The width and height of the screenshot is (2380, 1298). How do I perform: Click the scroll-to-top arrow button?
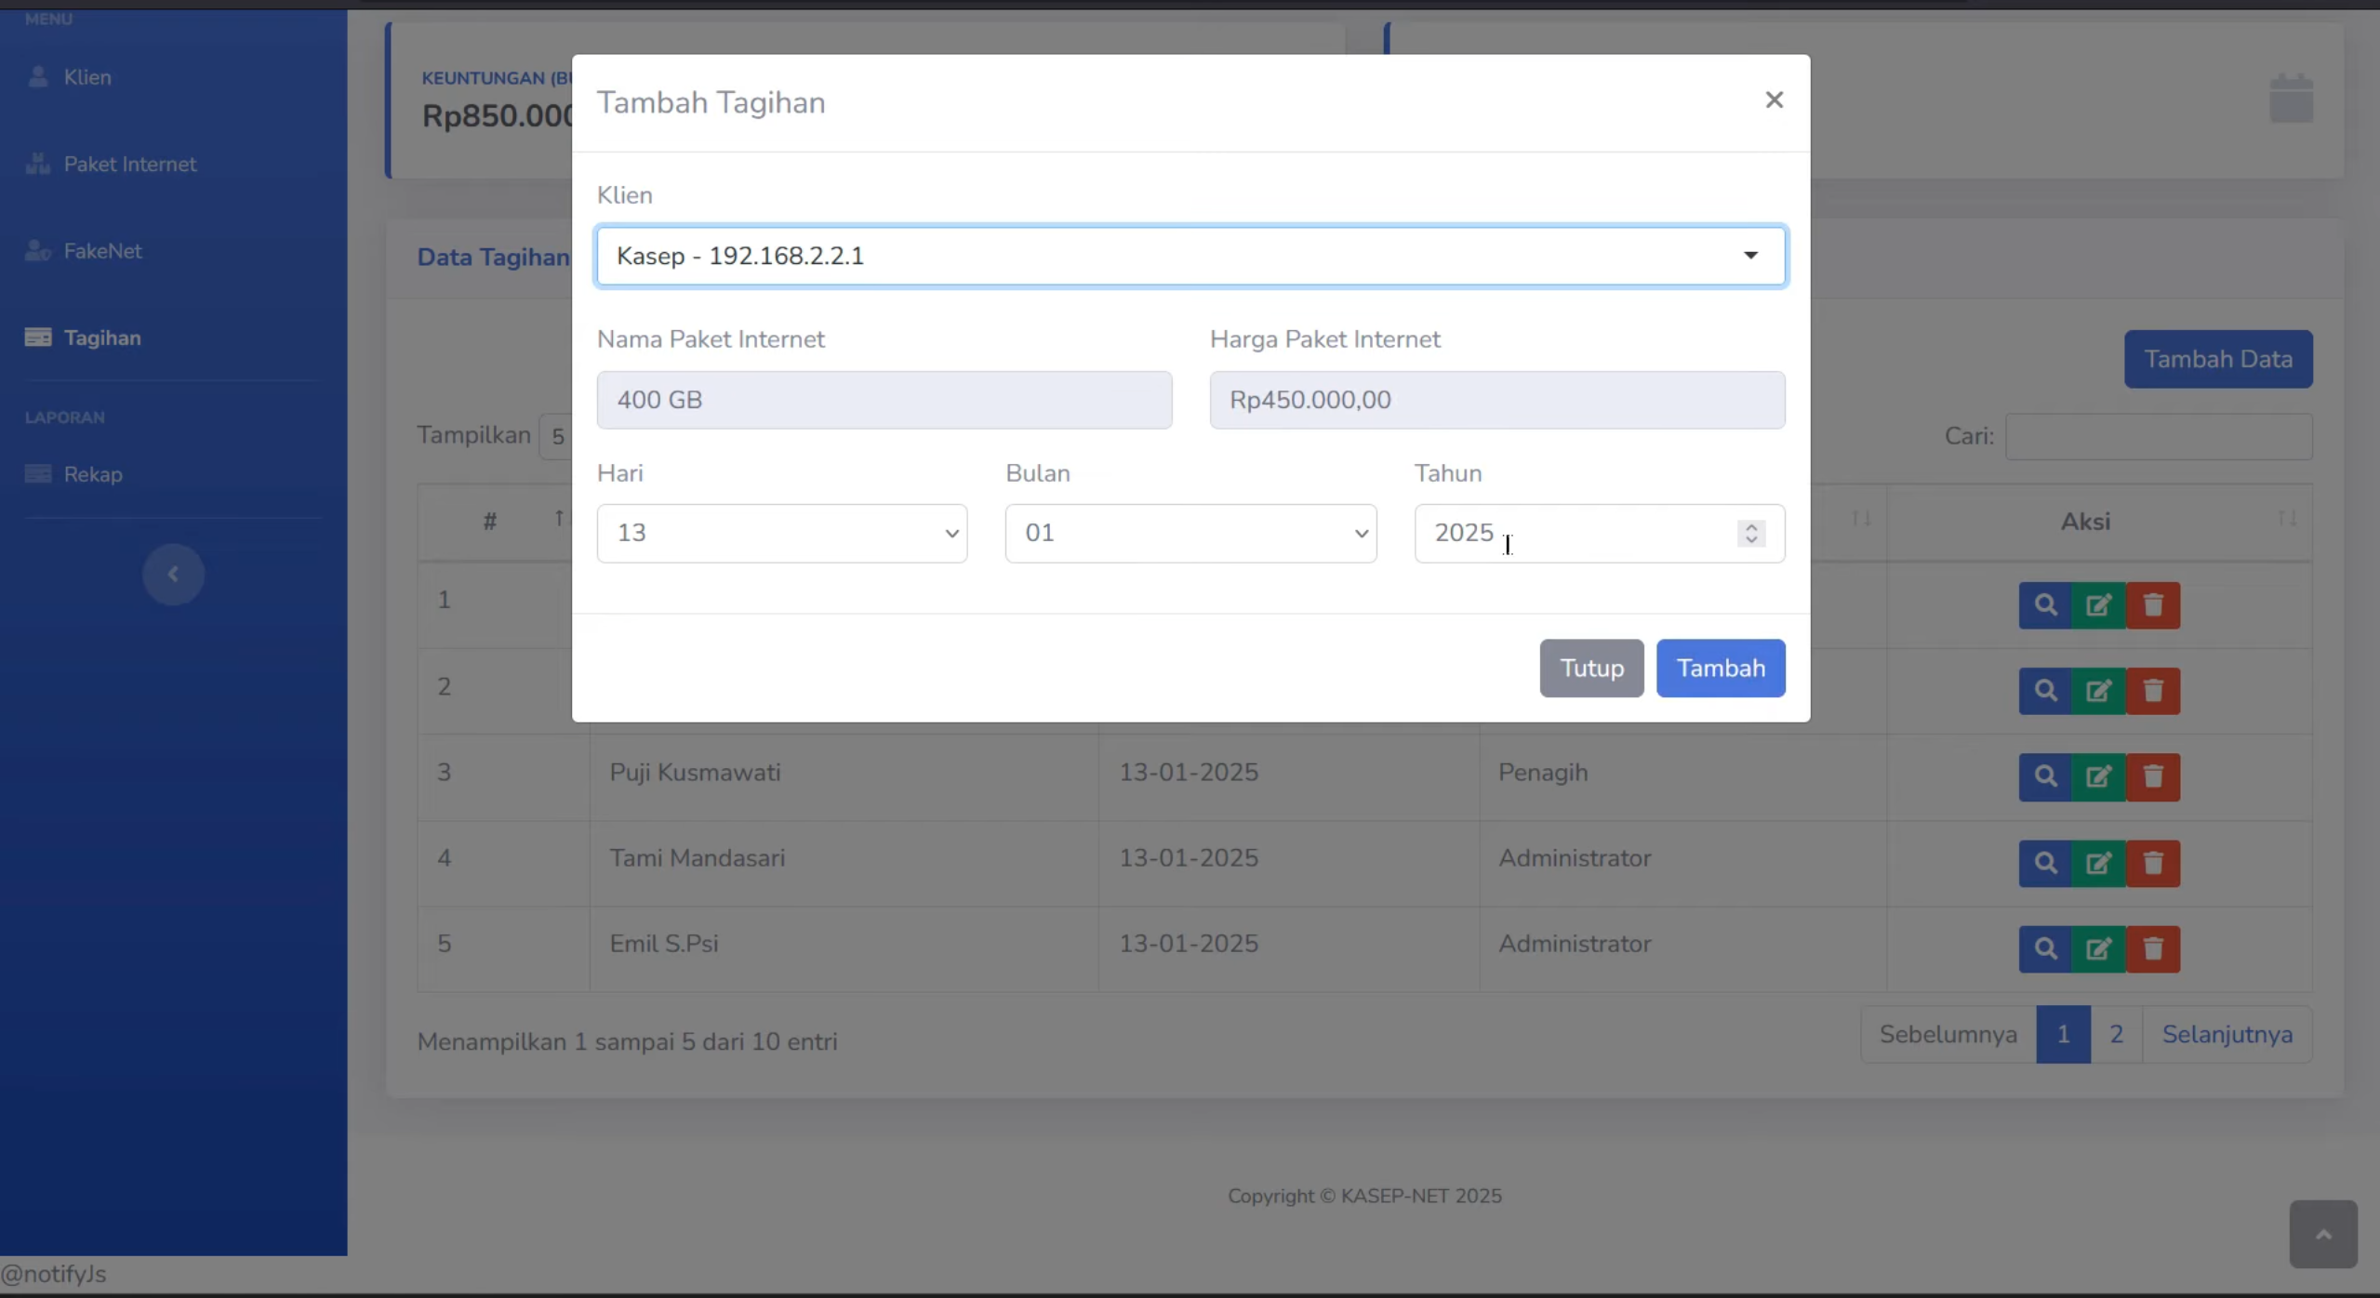2322,1234
